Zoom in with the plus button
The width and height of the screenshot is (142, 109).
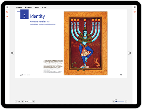point(126,101)
